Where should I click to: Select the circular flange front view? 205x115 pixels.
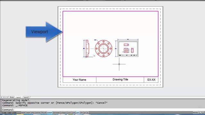(103, 49)
